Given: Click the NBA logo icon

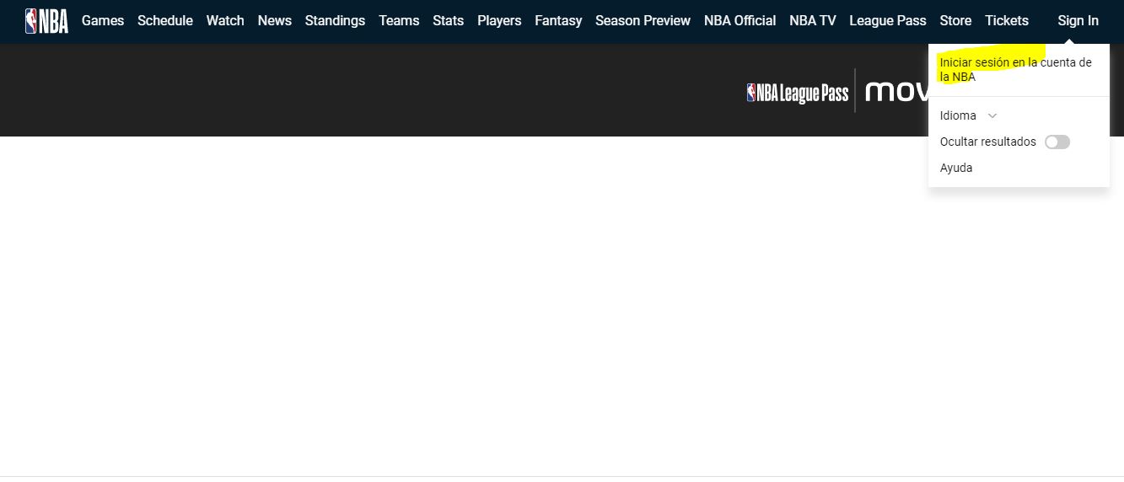Looking at the screenshot, I should [46, 21].
